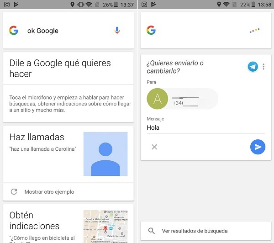Tap the 'ok Google' search field
This screenshot has height=243, width=274.
59,31
